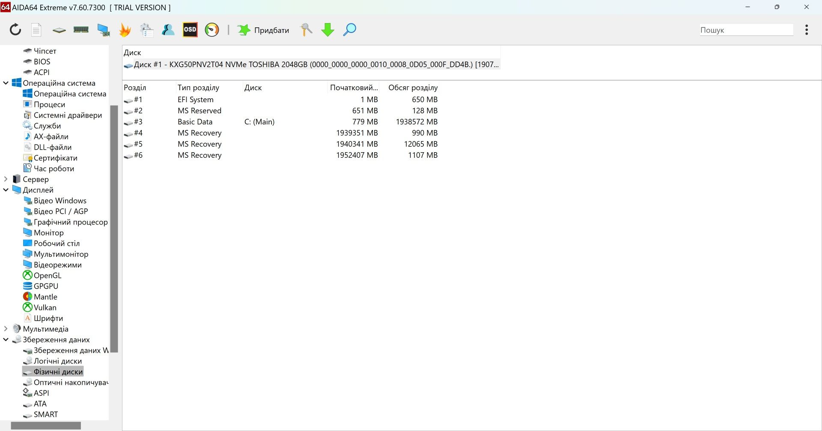Viewport: 822px width, 431px height.
Task: Select partition #1 EFI System row
Action: 281,100
